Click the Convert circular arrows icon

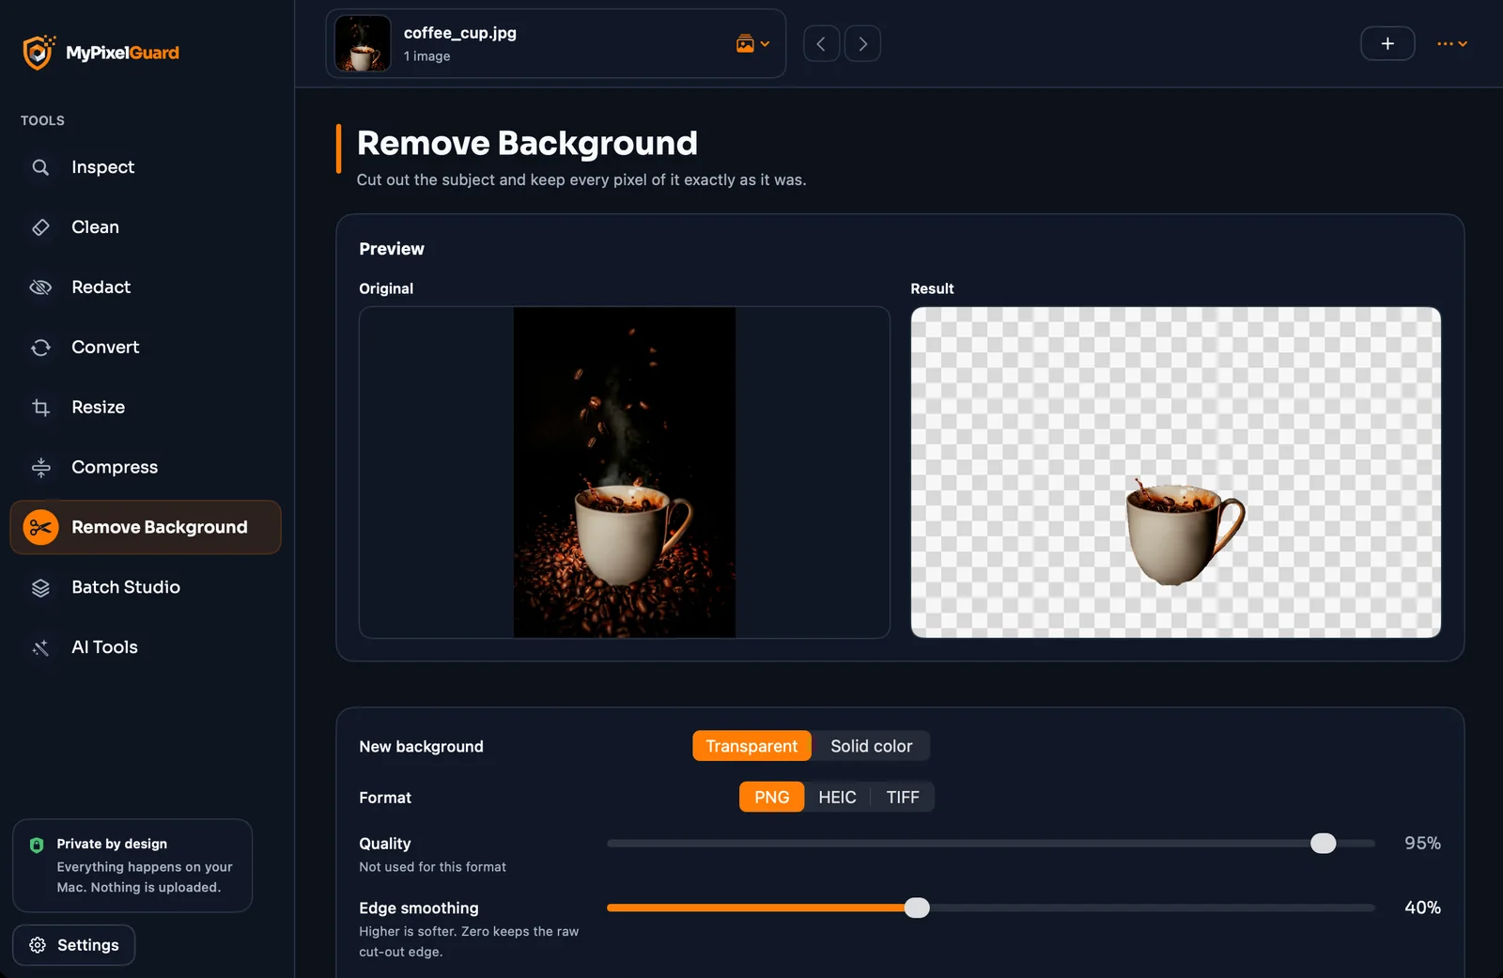tap(40, 348)
